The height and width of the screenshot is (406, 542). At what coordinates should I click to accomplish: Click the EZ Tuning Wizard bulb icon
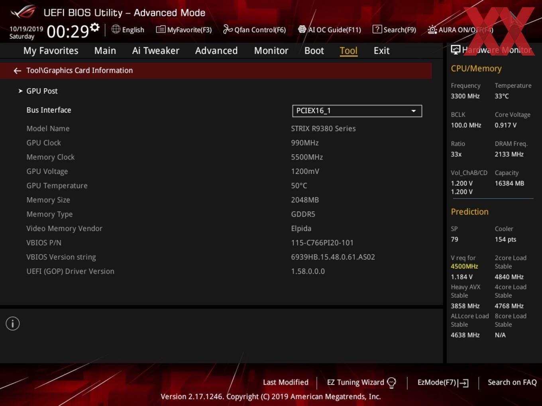[x=391, y=383]
